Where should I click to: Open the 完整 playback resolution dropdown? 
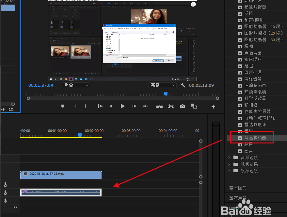(163, 85)
